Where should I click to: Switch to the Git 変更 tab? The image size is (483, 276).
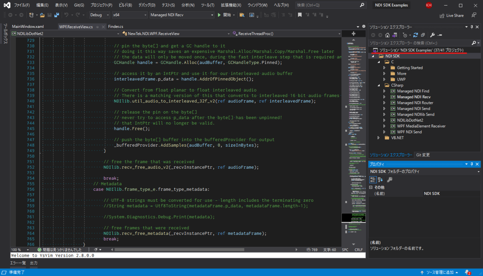pyautogui.click(x=423, y=155)
